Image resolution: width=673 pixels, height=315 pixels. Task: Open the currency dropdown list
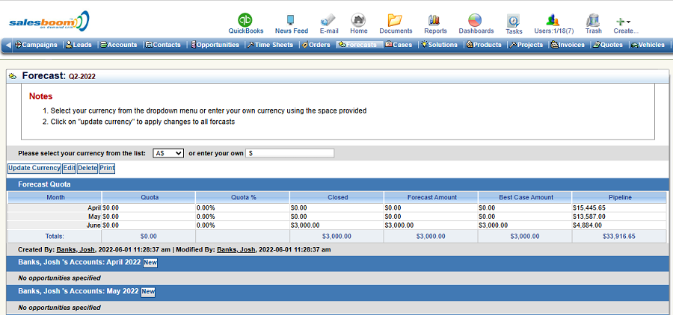[x=168, y=153]
